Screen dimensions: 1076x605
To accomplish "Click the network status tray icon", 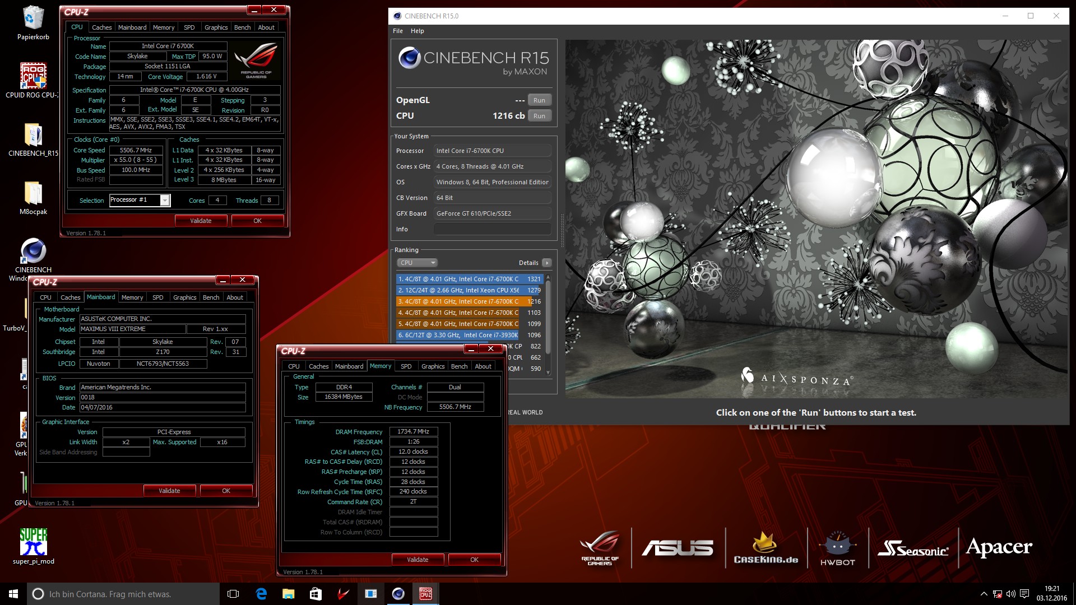I will [998, 594].
